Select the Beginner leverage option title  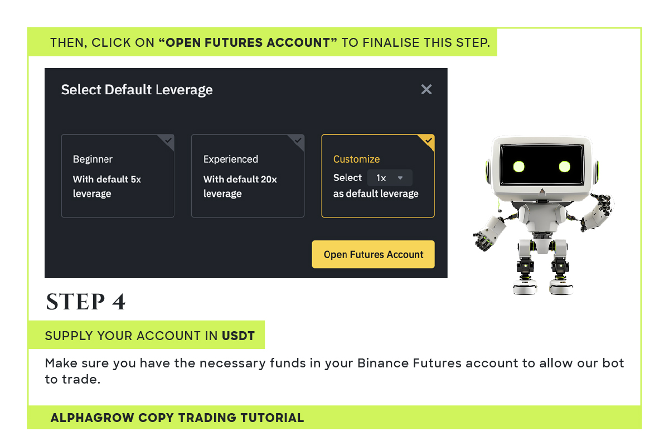[x=93, y=159]
